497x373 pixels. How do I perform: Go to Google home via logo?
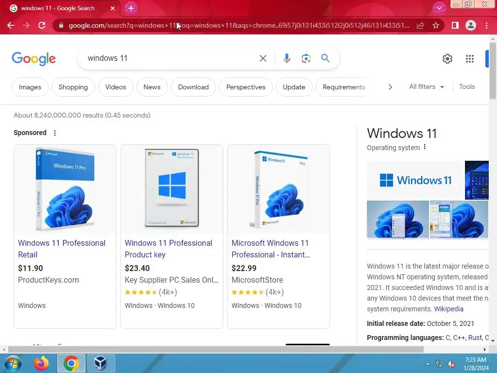34,58
